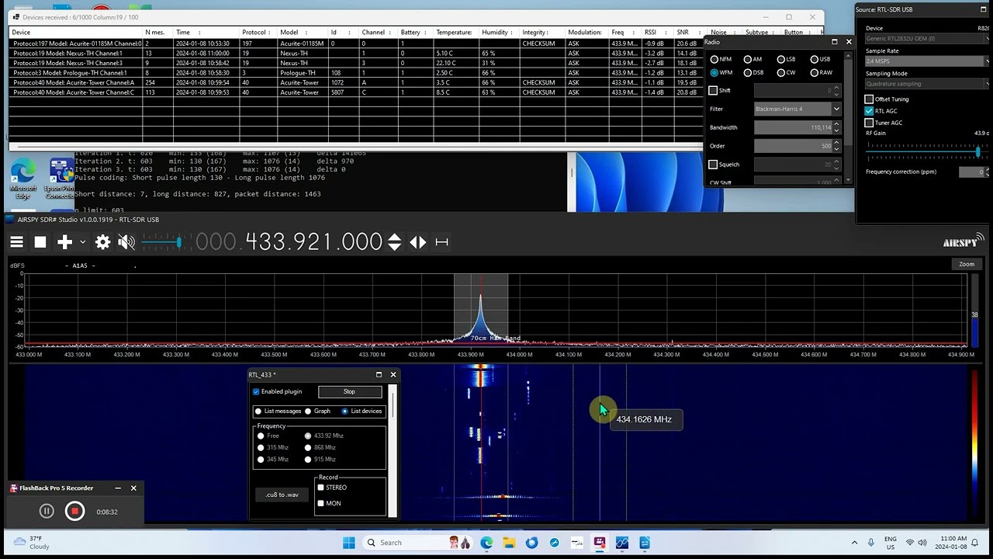Open the Sample Rate 2.4 MSPS dropdown
The image size is (993, 559).
pyautogui.click(x=927, y=61)
